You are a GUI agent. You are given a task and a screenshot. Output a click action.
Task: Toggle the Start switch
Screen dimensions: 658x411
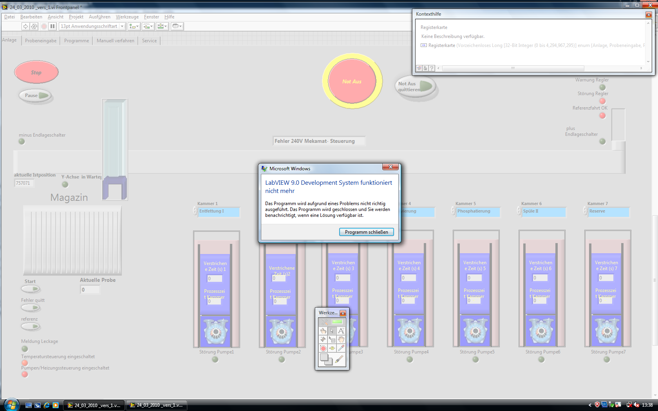[x=31, y=289]
